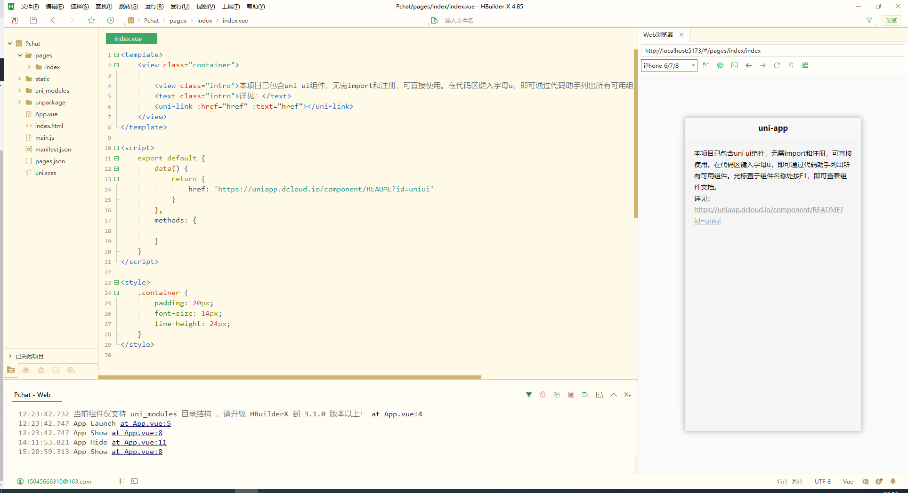Select the Pchat - Web console tab

(32, 395)
